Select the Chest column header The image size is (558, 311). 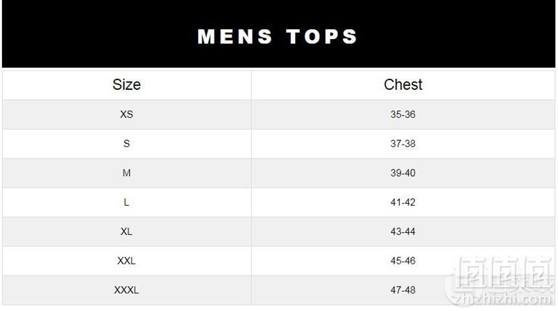(x=403, y=84)
